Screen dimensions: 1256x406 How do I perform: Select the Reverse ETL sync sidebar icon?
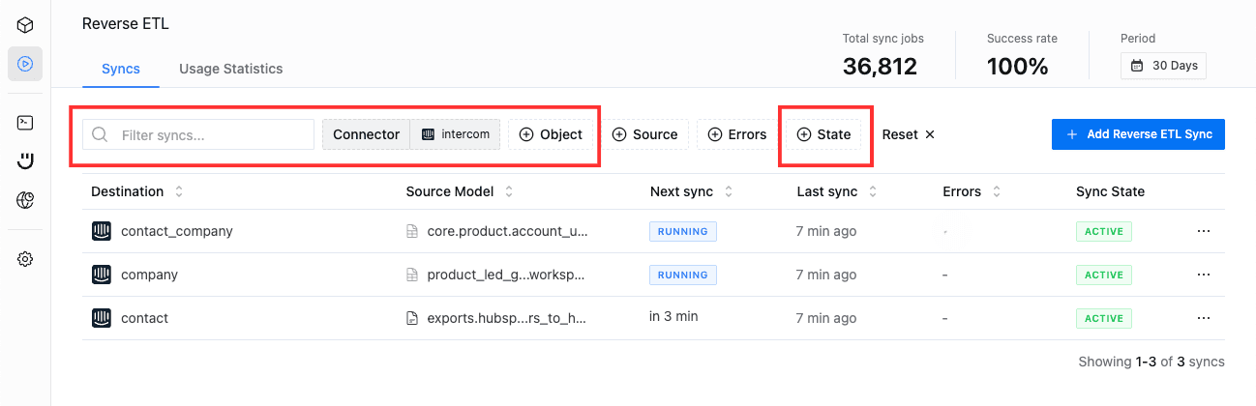click(x=25, y=64)
